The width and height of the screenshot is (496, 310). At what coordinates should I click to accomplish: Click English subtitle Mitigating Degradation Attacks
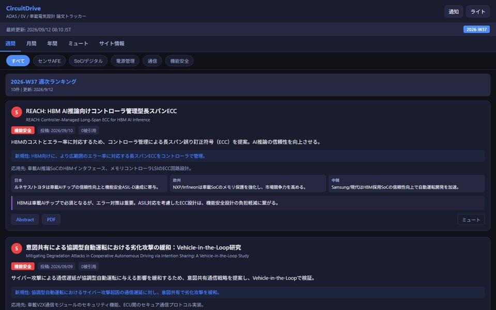coord(137,256)
